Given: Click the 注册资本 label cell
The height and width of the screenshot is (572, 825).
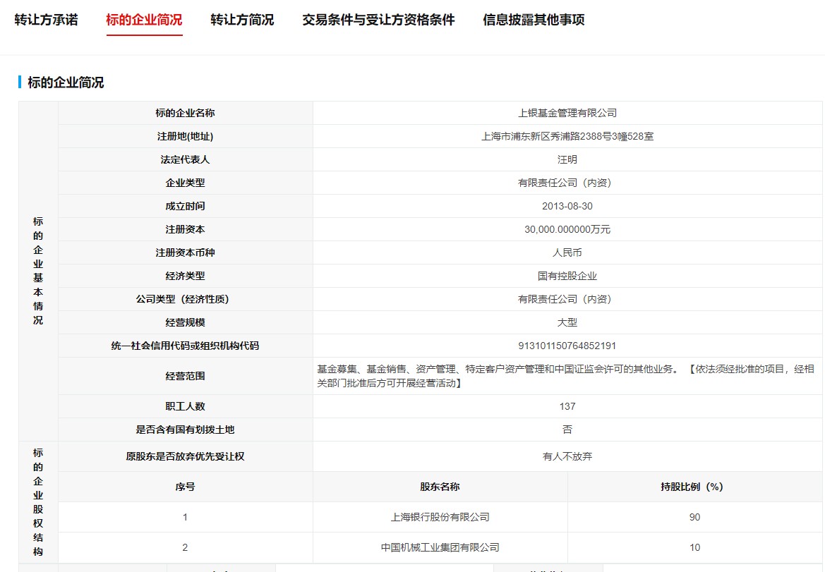Looking at the screenshot, I should tap(185, 229).
